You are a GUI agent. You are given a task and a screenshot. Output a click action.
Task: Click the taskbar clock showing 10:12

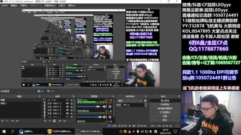(165, 131)
